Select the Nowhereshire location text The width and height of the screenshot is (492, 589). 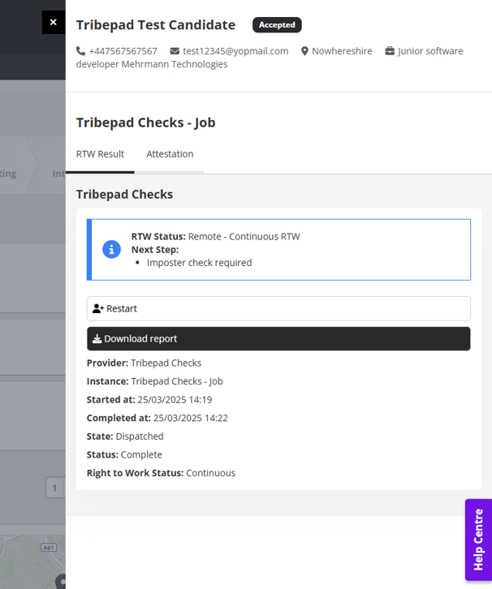[343, 51]
